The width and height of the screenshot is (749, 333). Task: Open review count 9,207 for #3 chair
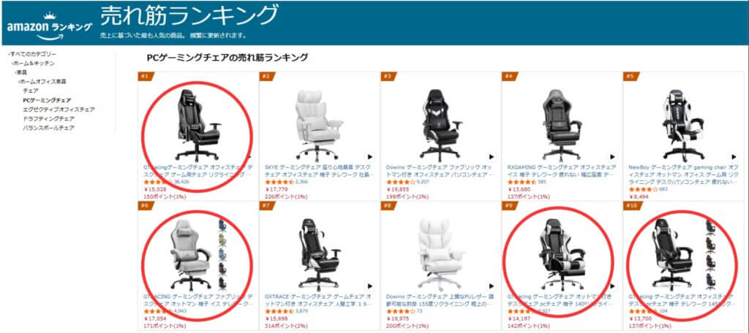point(423,182)
